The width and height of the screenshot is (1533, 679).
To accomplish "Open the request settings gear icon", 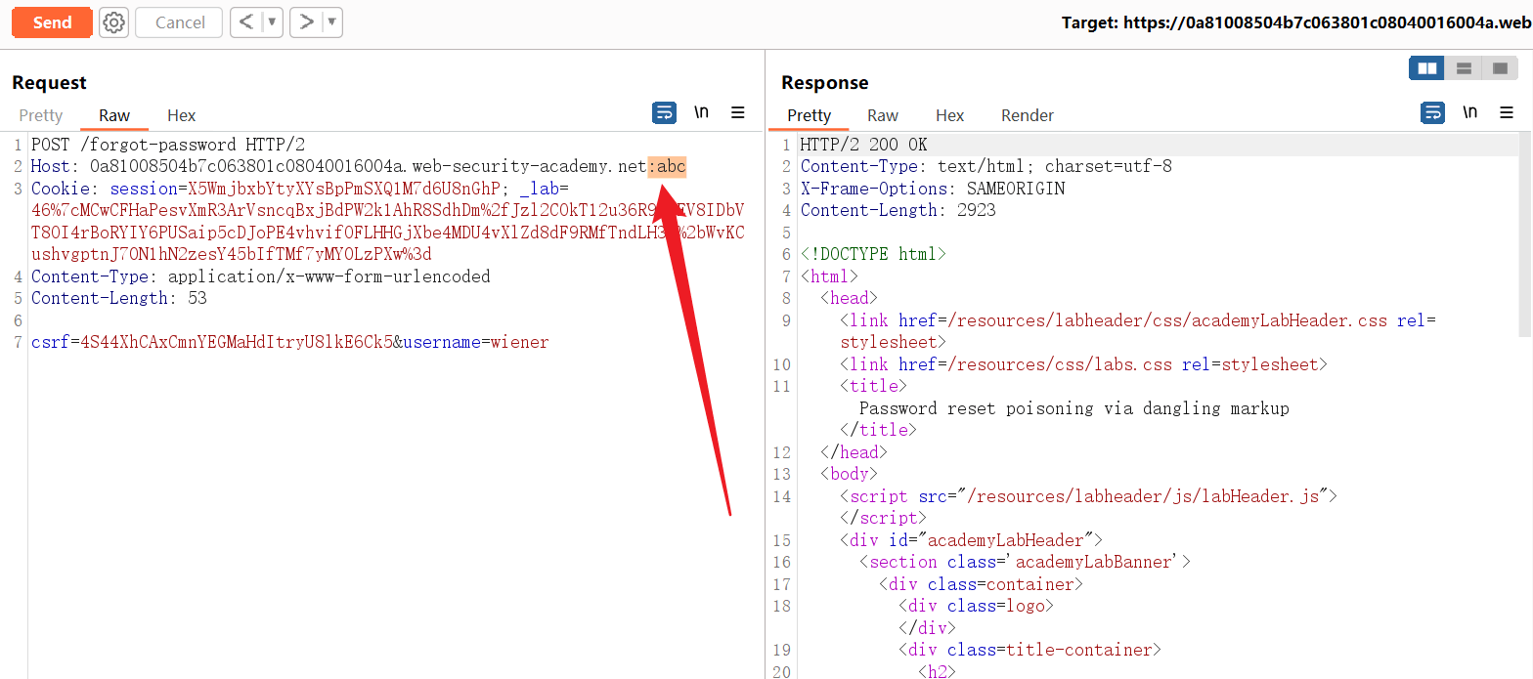I will pos(114,22).
